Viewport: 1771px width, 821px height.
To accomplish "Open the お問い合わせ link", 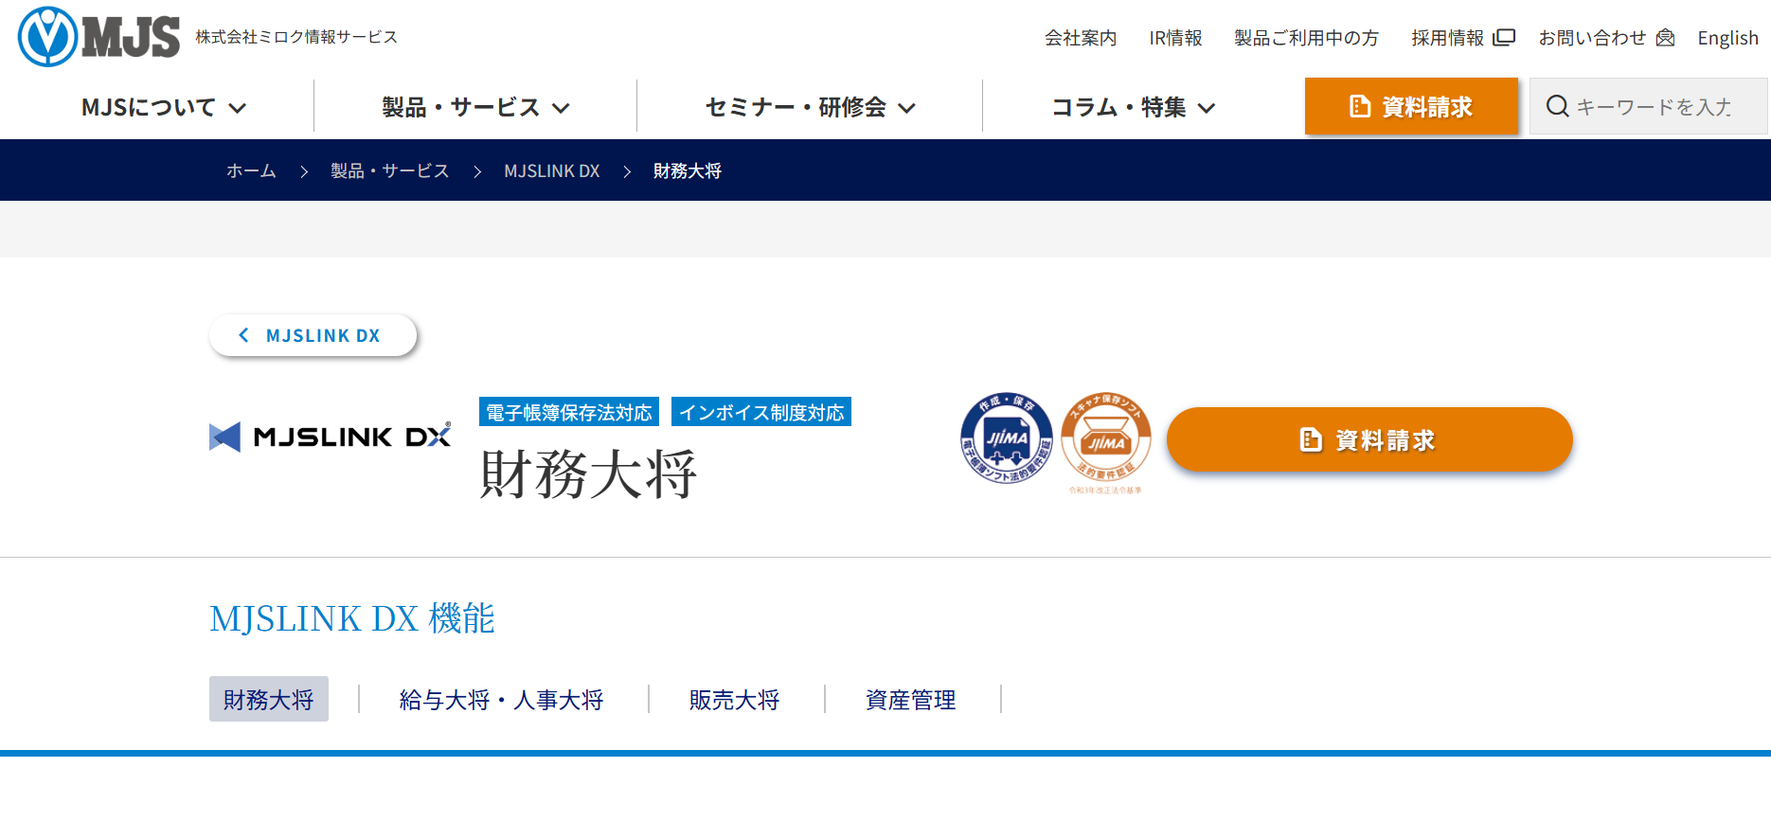I will pyautogui.click(x=1592, y=38).
